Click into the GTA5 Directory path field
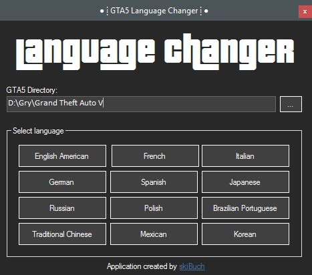Image resolution: width=312 pixels, height=275 pixels. coord(141,104)
